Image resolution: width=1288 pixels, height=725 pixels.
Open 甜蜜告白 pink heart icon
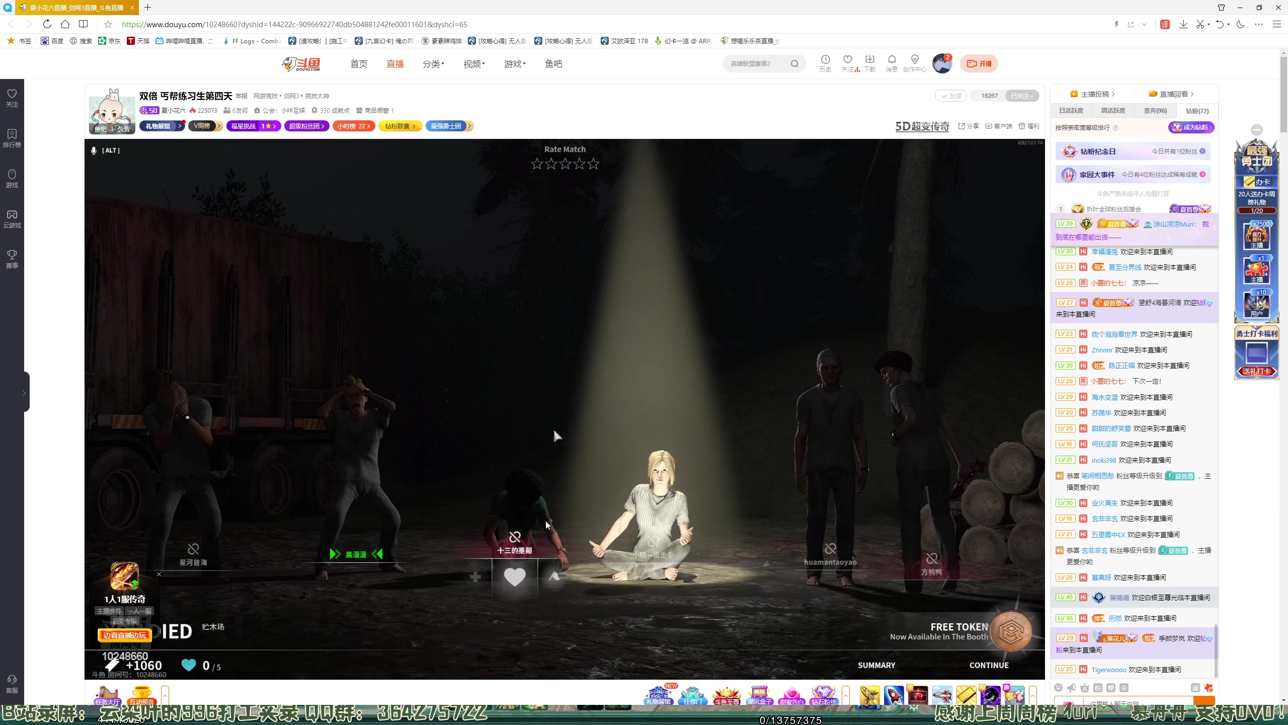tap(791, 695)
